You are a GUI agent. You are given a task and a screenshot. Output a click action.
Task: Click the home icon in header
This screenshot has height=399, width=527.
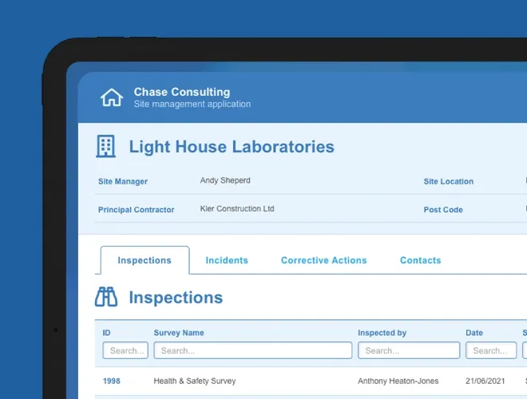[x=112, y=97]
